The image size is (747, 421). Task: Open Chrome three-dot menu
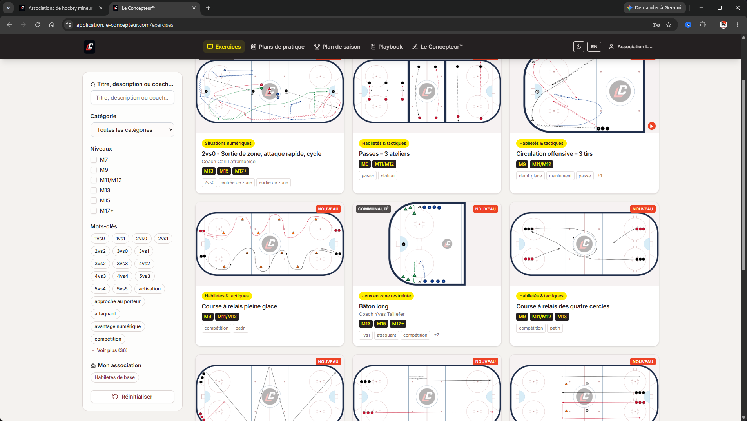click(x=738, y=25)
